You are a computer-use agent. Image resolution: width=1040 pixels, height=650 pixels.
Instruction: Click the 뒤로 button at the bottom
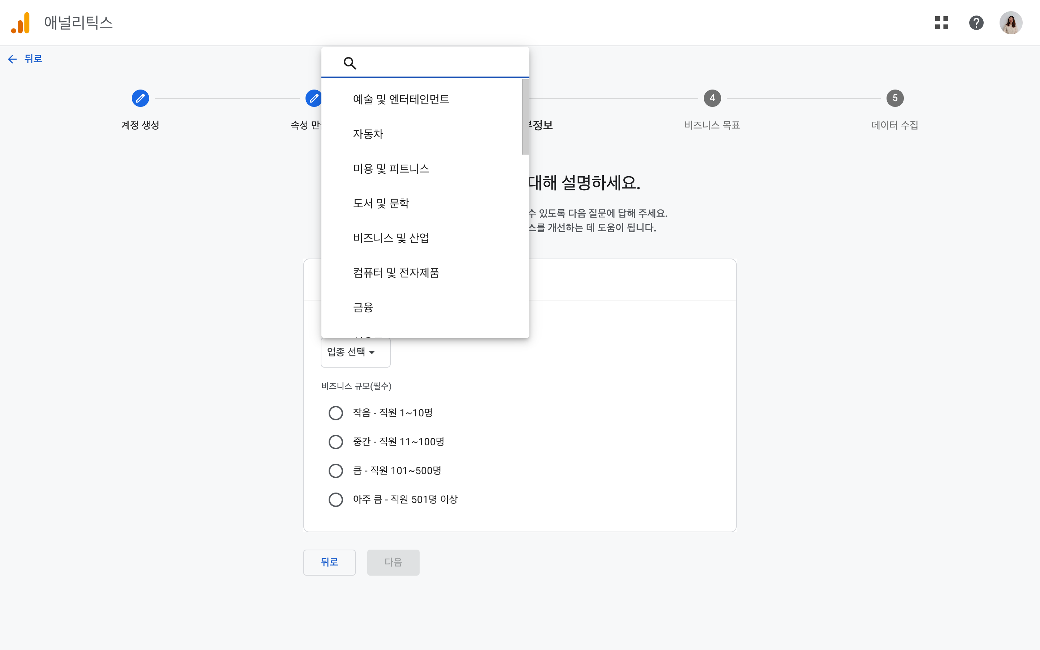coord(329,562)
